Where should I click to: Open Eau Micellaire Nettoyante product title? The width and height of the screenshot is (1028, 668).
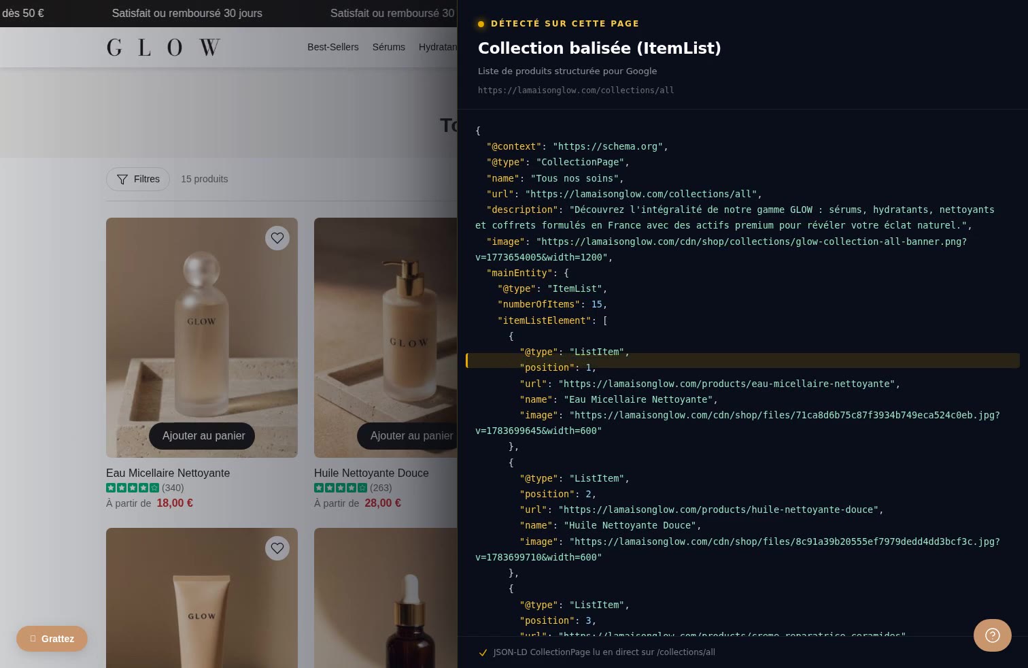[x=168, y=473]
